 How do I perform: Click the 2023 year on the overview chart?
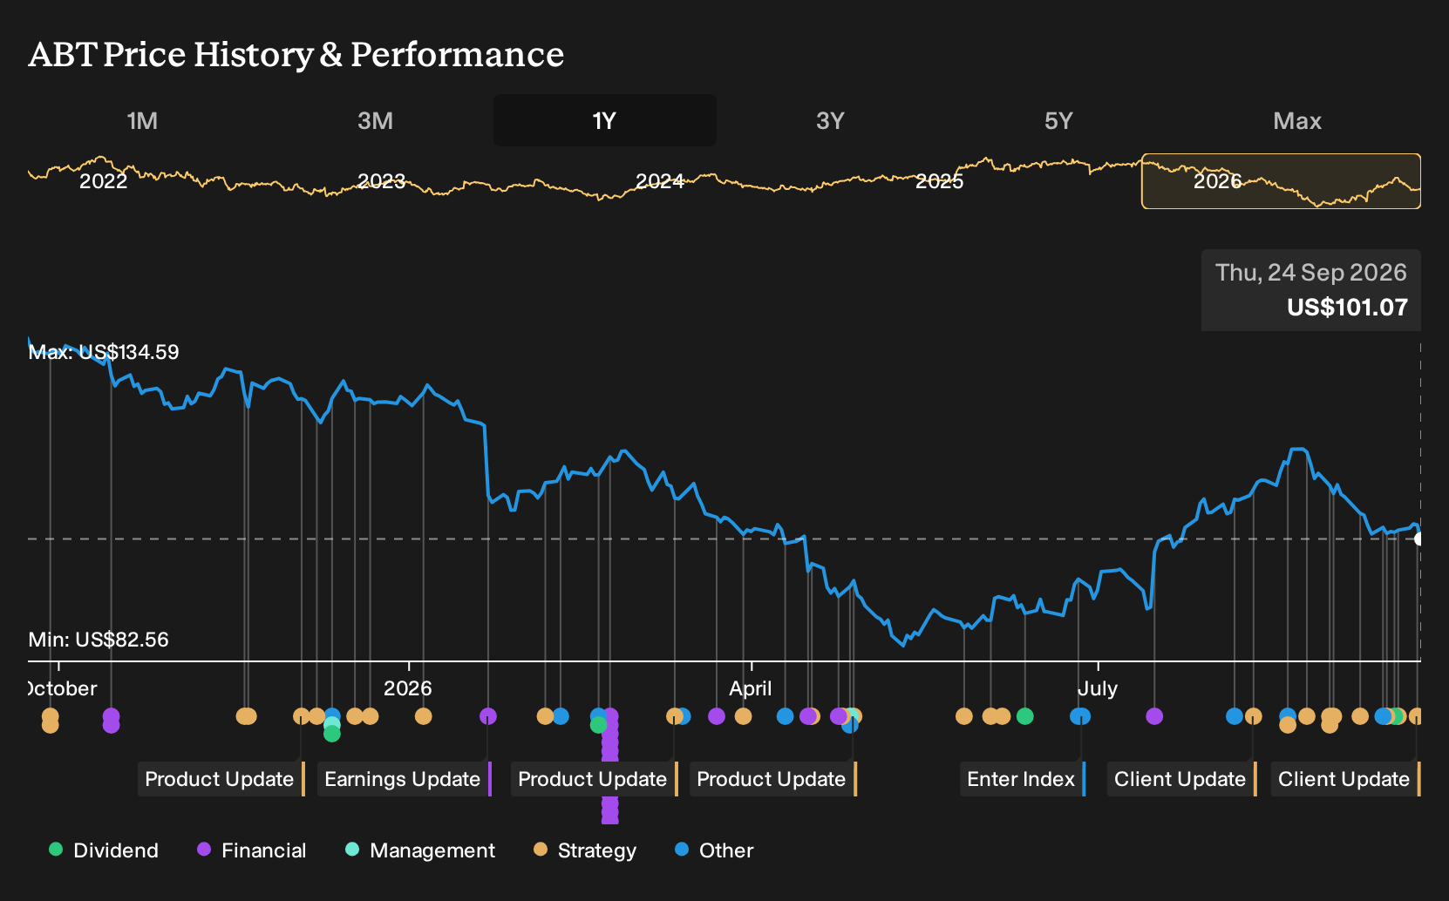382,181
